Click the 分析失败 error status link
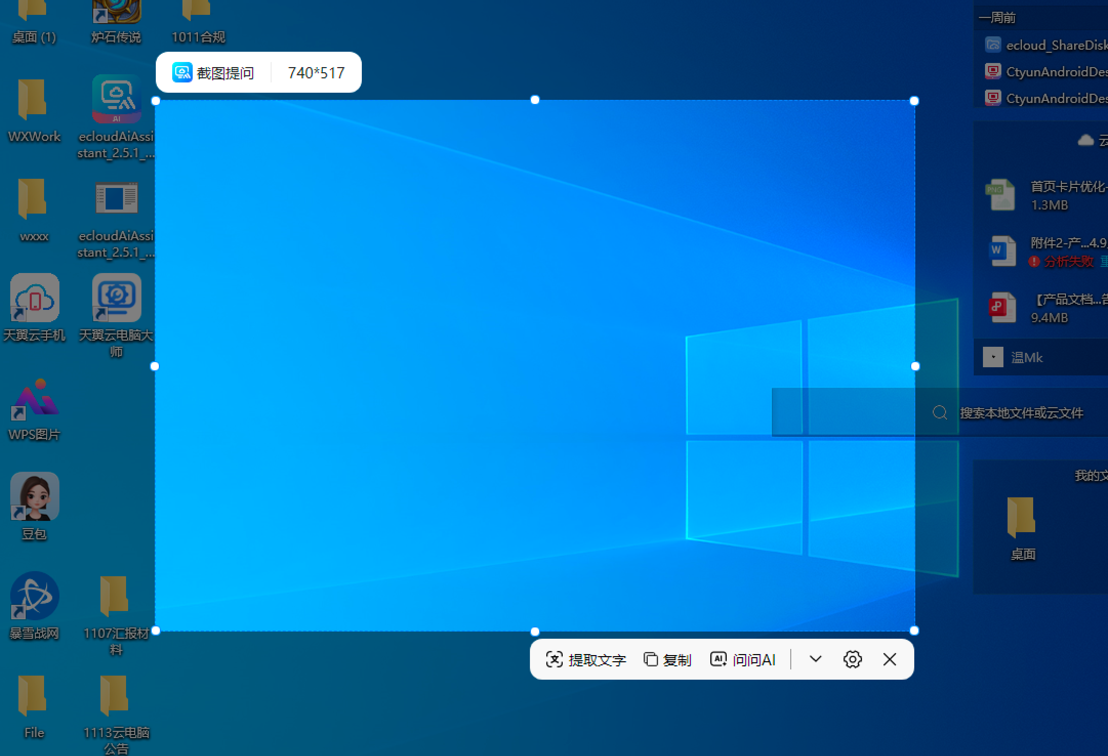 pos(1068,262)
